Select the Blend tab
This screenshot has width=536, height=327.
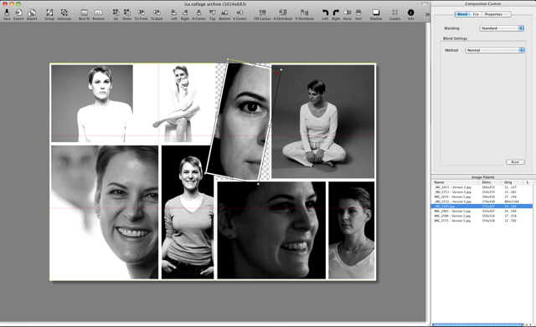pos(462,14)
